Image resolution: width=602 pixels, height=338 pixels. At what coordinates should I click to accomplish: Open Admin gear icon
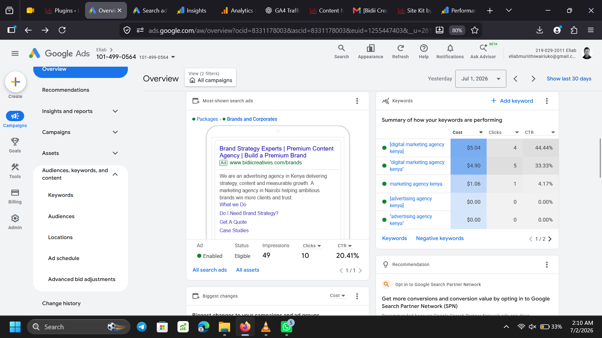[15, 222]
